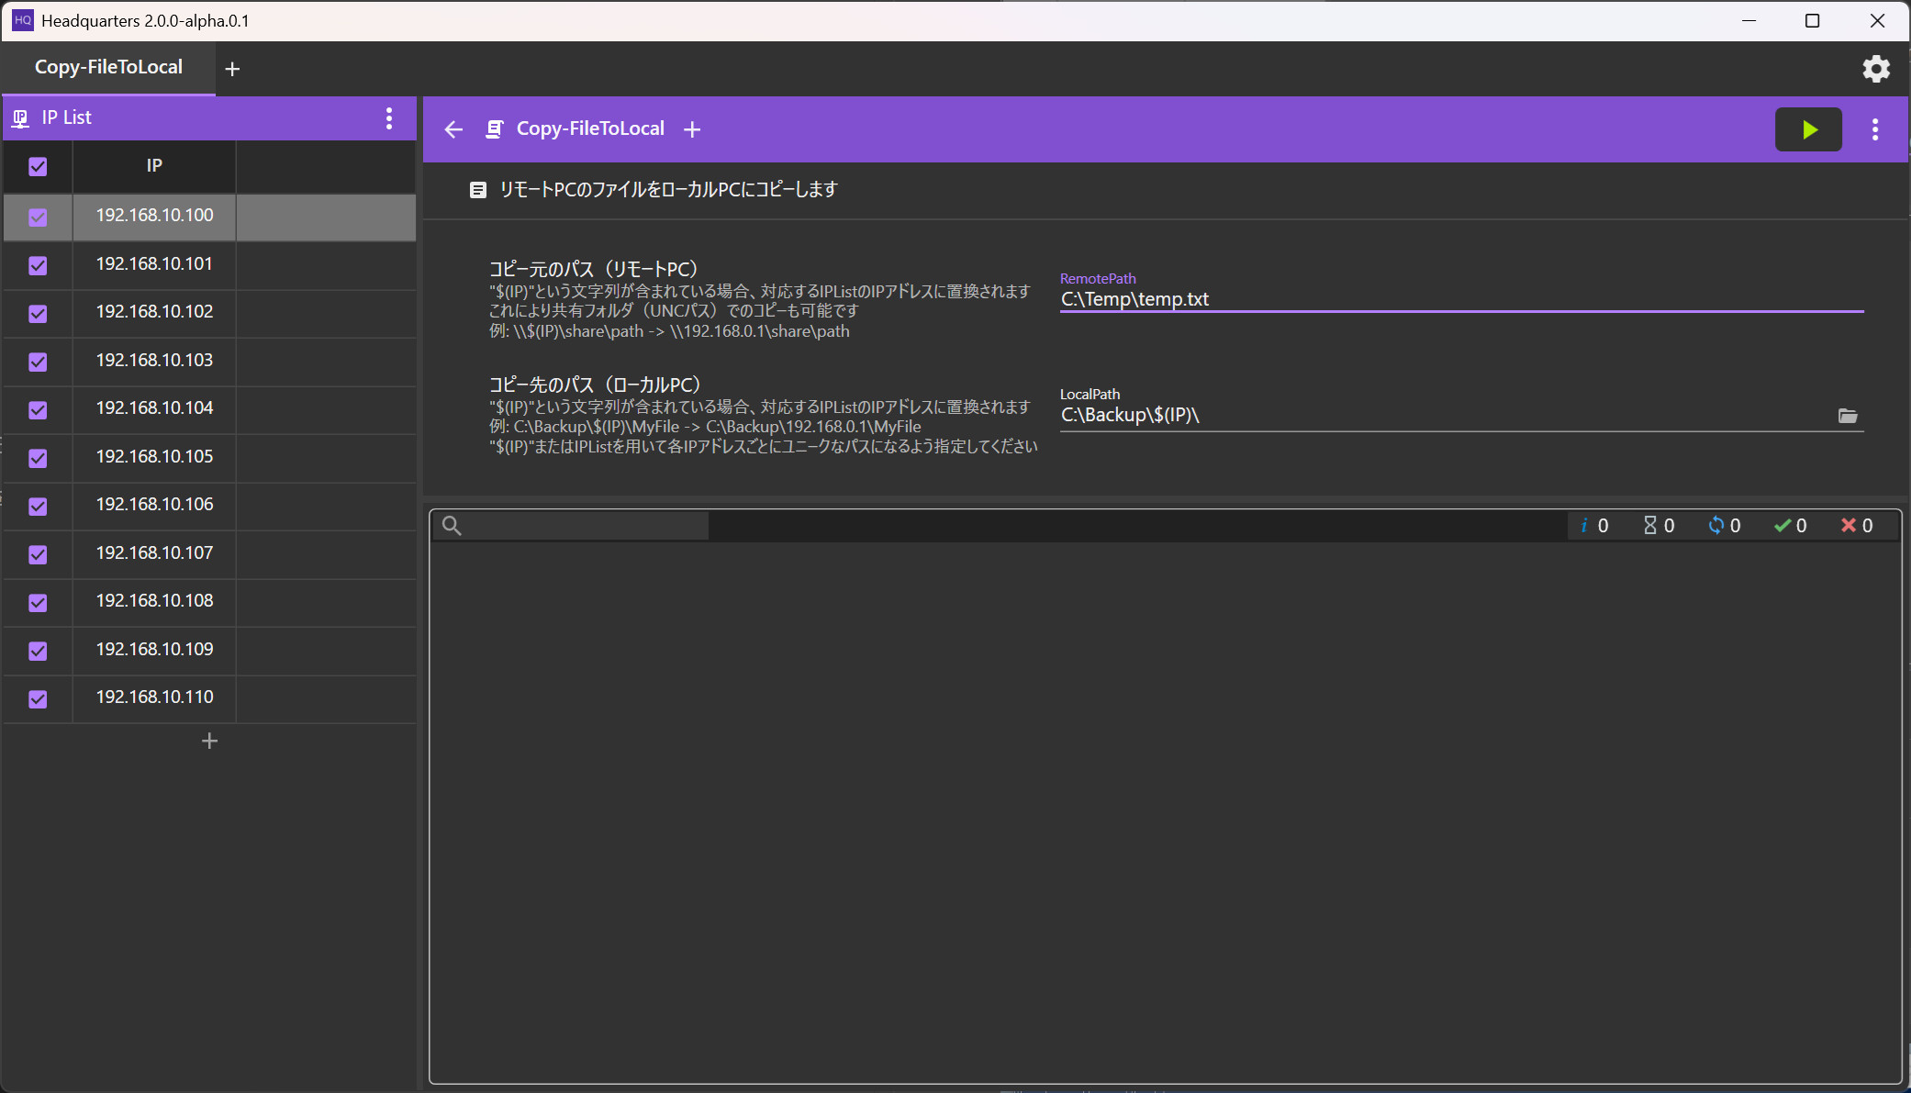Open settings gear icon

pos(1875,69)
